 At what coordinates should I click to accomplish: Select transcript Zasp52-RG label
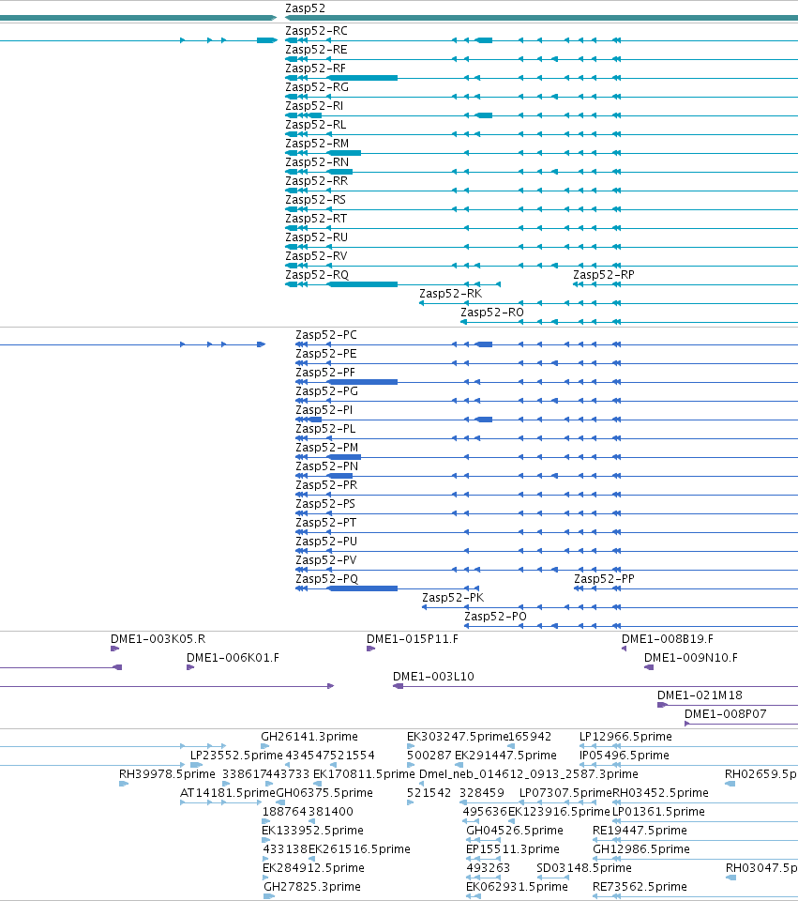(317, 87)
